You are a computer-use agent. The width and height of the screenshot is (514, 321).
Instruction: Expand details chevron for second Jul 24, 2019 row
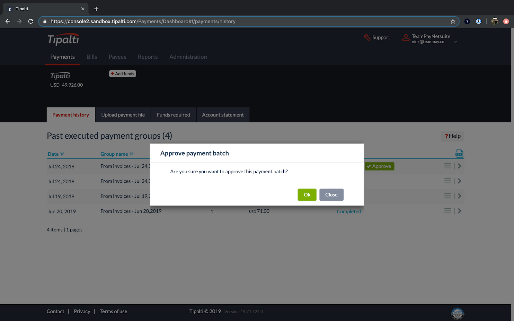(459, 181)
